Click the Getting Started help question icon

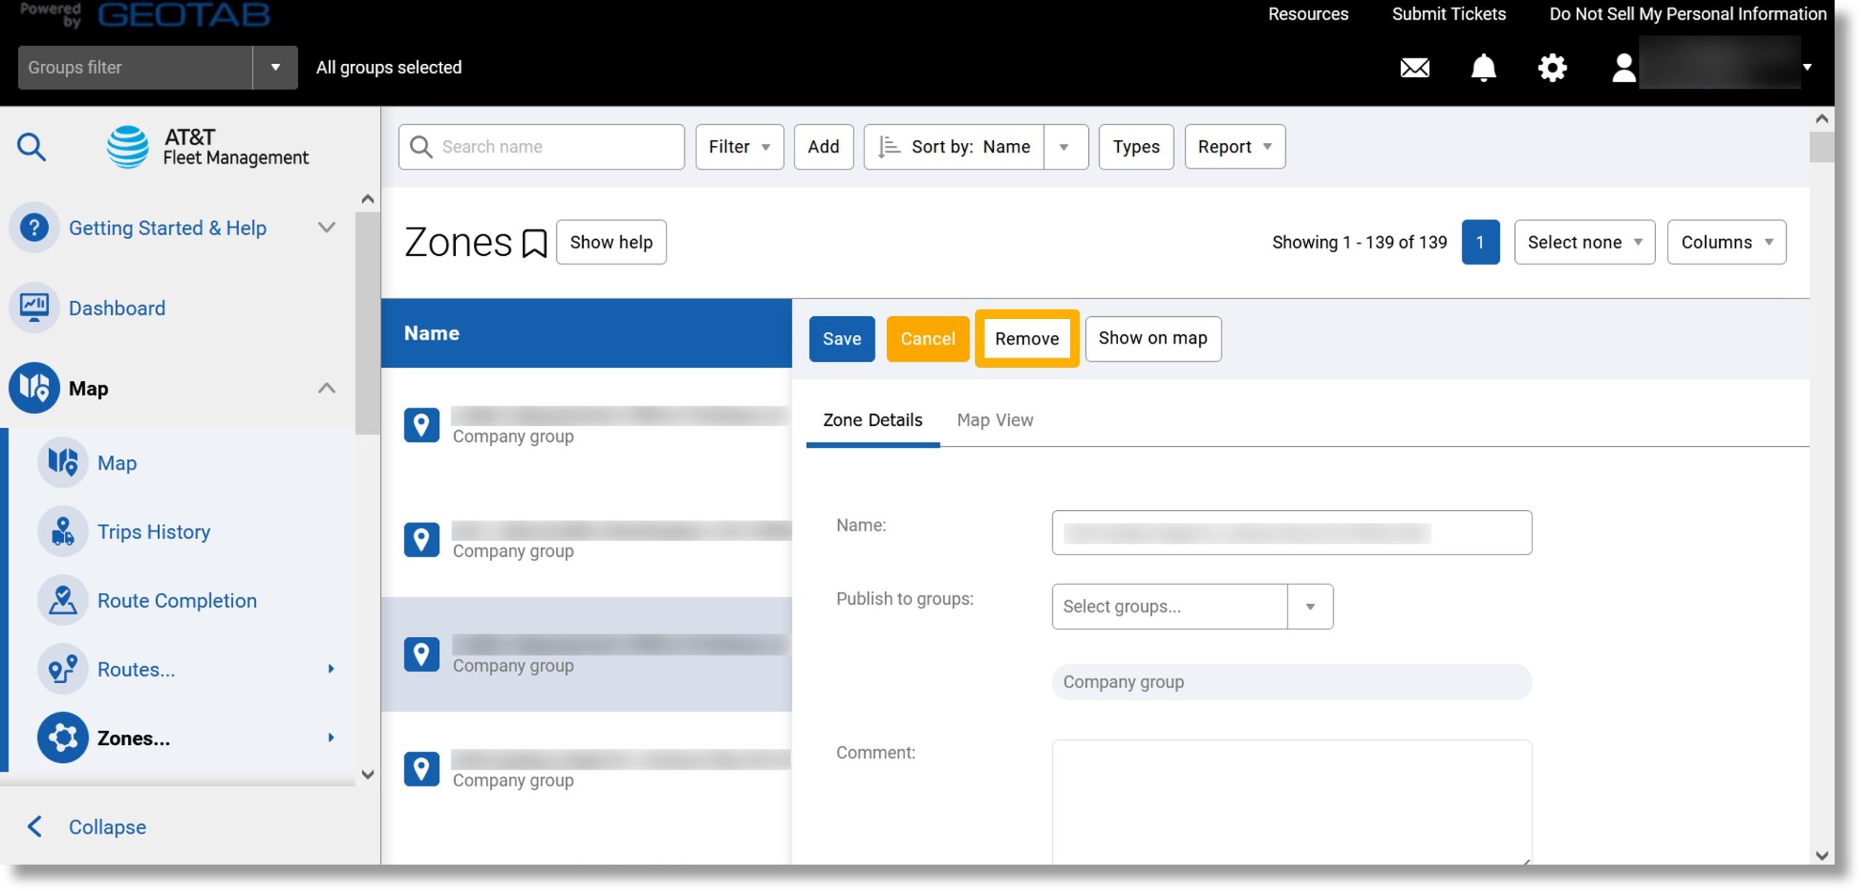click(x=34, y=227)
